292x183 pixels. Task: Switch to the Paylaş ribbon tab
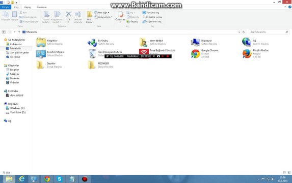pyautogui.click(x=28, y=7)
